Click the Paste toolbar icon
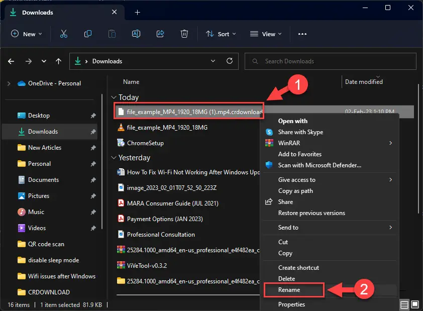The image size is (423, 311). [x=112, y=34]
